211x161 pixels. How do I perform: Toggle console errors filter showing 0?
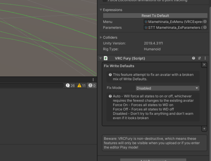pos(92,86)
